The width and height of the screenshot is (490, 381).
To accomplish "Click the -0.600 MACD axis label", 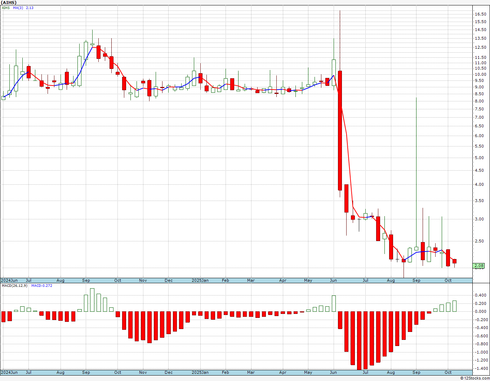I will point(481,336).
